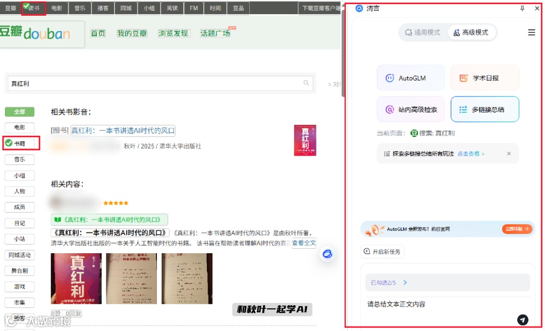Select 多链接总结 card
This screenshot has width=545, height=331.
(484, 109)
